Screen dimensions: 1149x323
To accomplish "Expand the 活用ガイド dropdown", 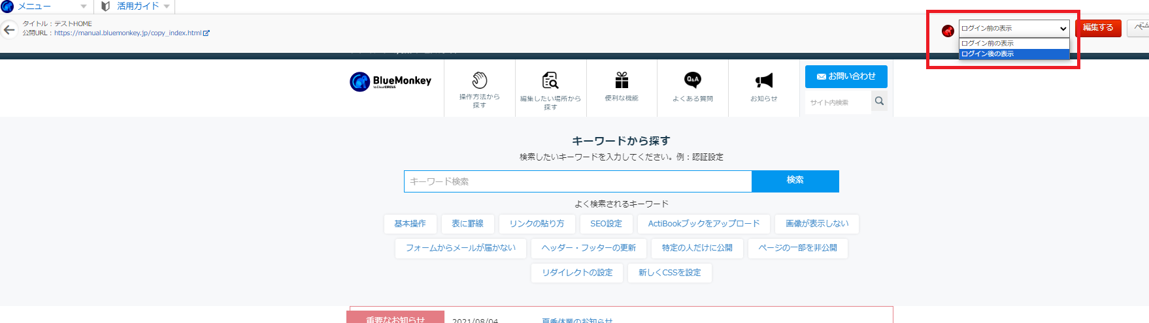I will point(136,7).
